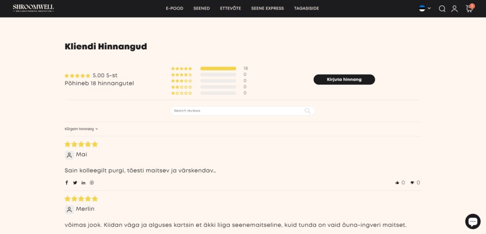Open the SEENED menu item
Viewport: 486px width, 234px height.
coord(201,9)
